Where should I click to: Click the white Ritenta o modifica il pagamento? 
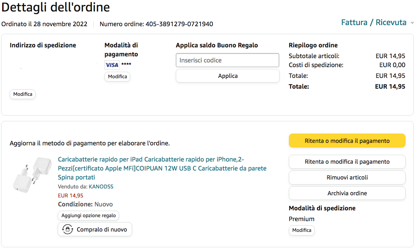pyautogui.click(x=347, y=162)
